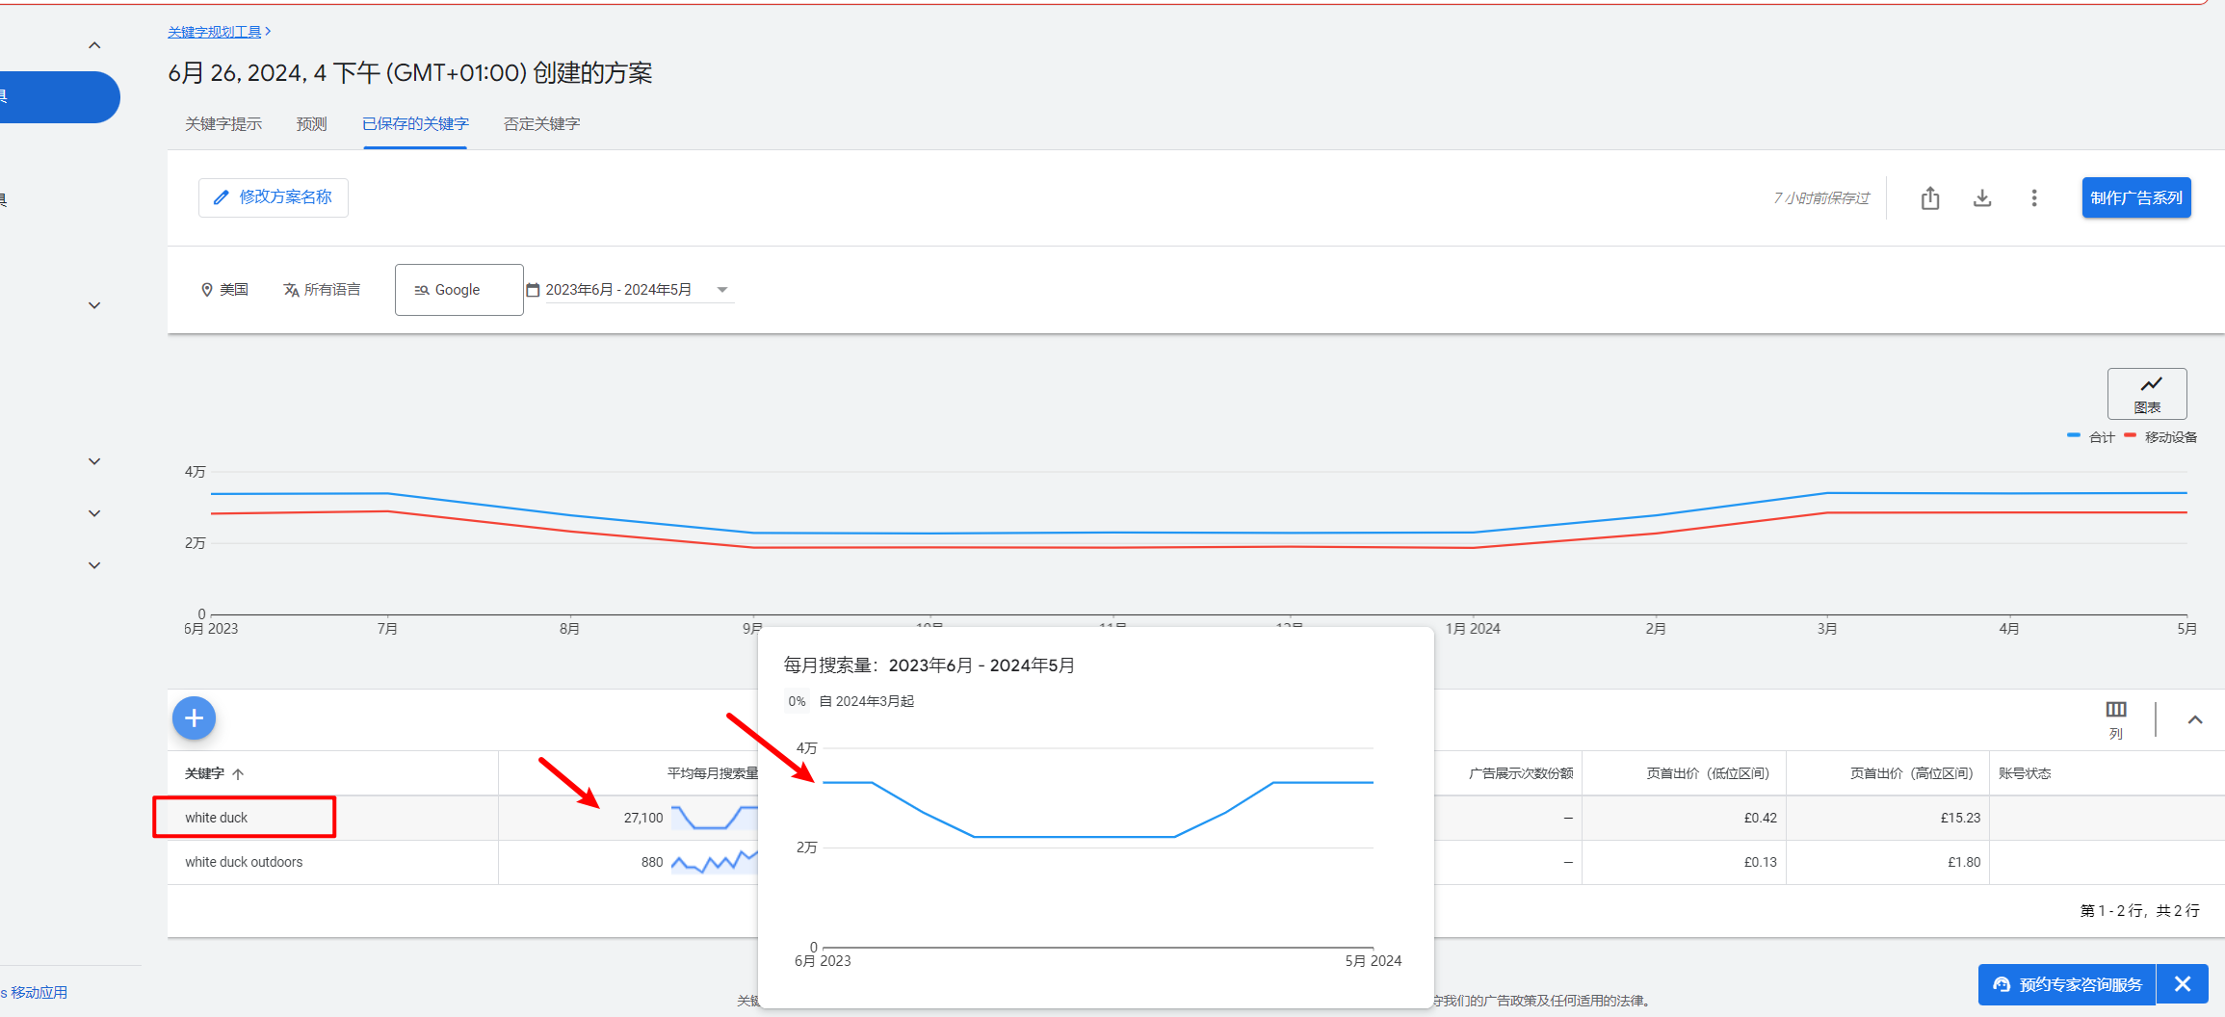
Task: Open the columns (列) selector icon
Action: [2115, 718]
